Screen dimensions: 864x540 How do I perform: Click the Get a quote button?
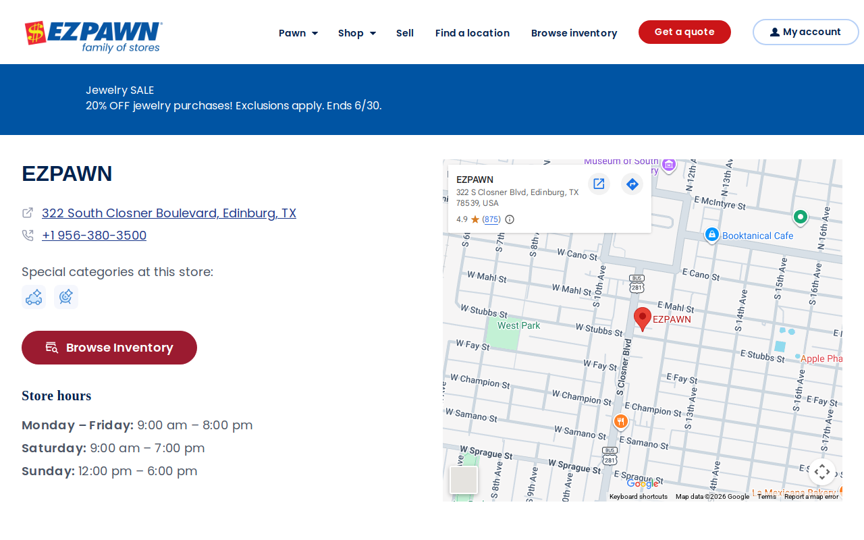(x=684, y=32)
